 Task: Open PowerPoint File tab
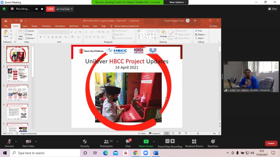pyautogui.click(x=6, y=26)
